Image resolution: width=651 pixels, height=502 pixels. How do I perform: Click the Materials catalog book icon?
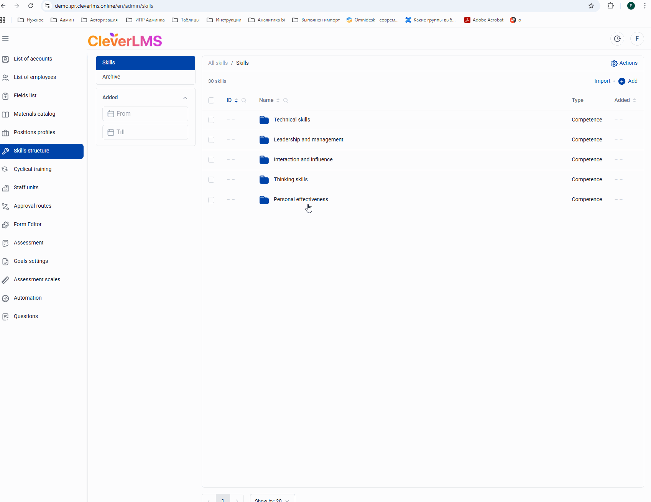coord(5,114)
